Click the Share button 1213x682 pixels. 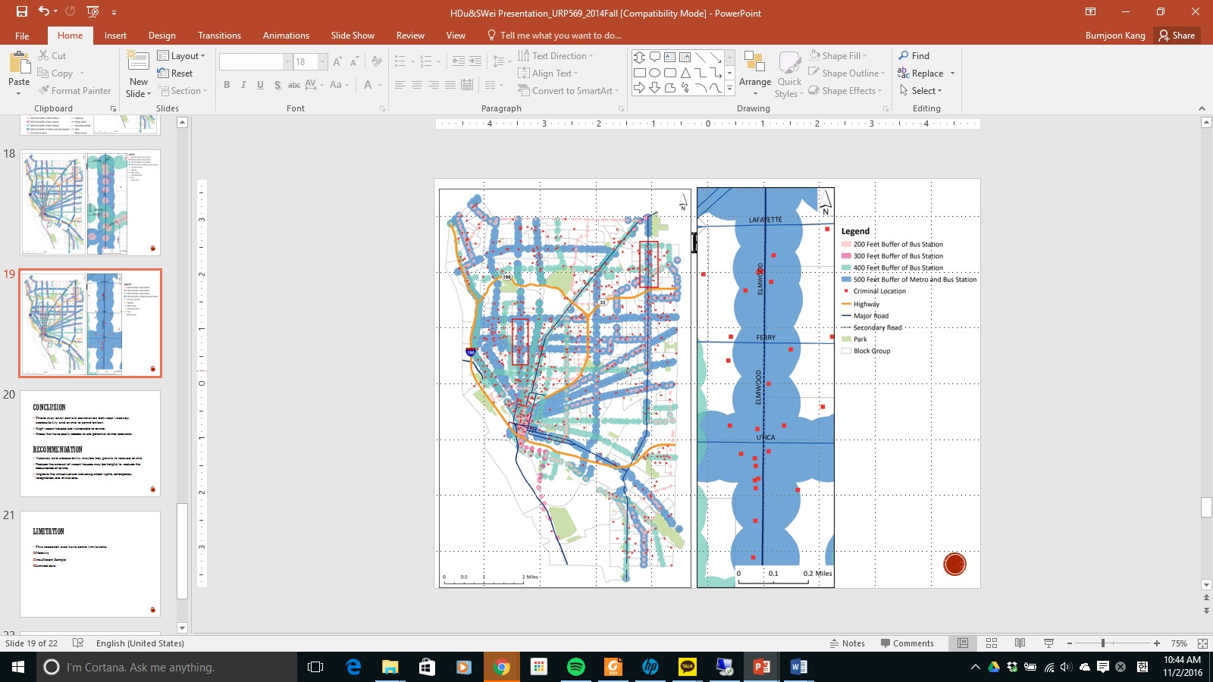pyautogui.click(x=1177, y=36)
